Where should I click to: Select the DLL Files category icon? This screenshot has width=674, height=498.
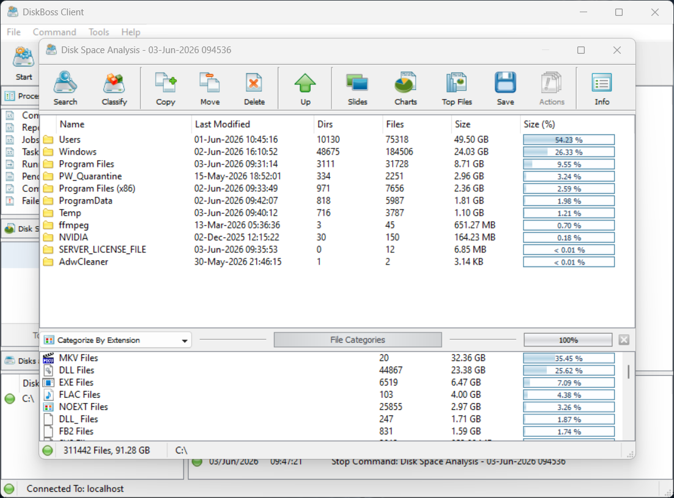tap(48, 370)
